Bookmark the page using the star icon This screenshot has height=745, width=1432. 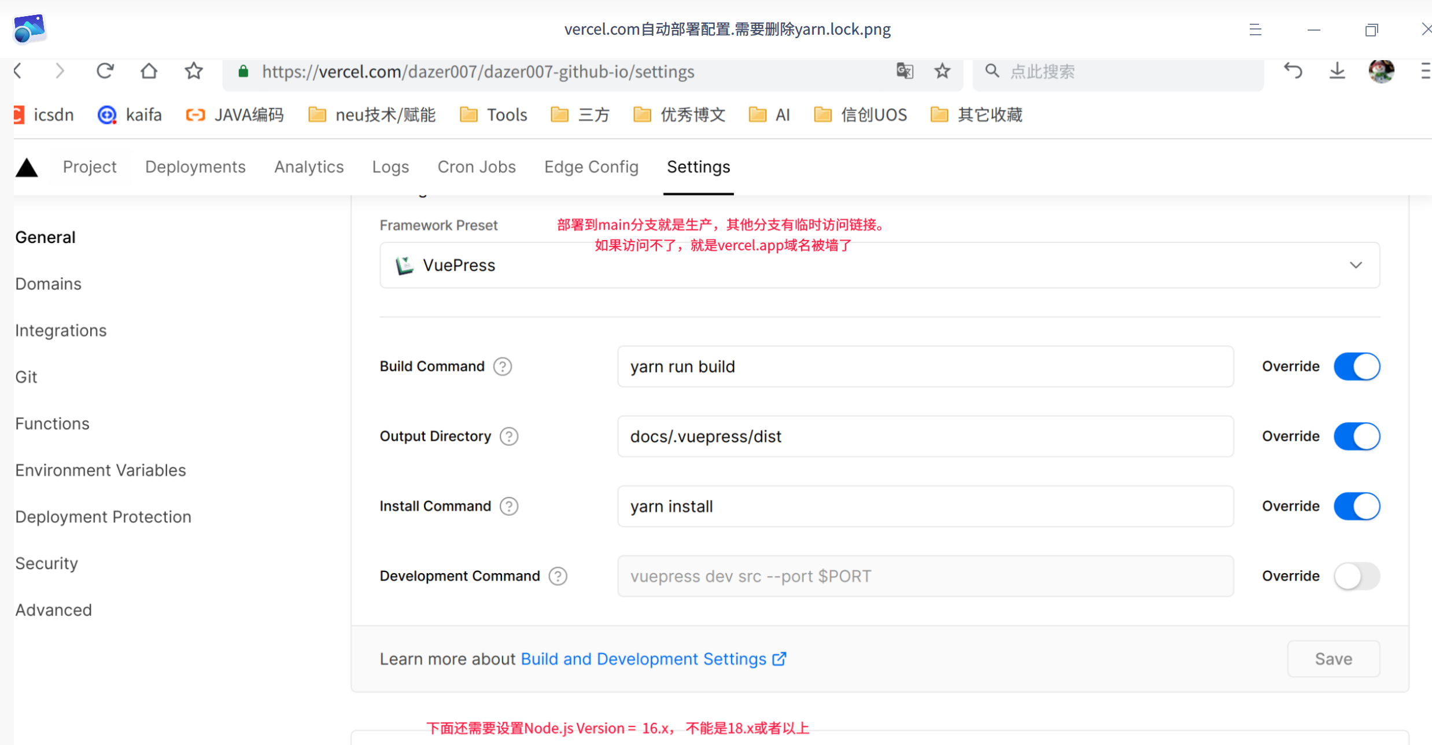pos(942,71)
